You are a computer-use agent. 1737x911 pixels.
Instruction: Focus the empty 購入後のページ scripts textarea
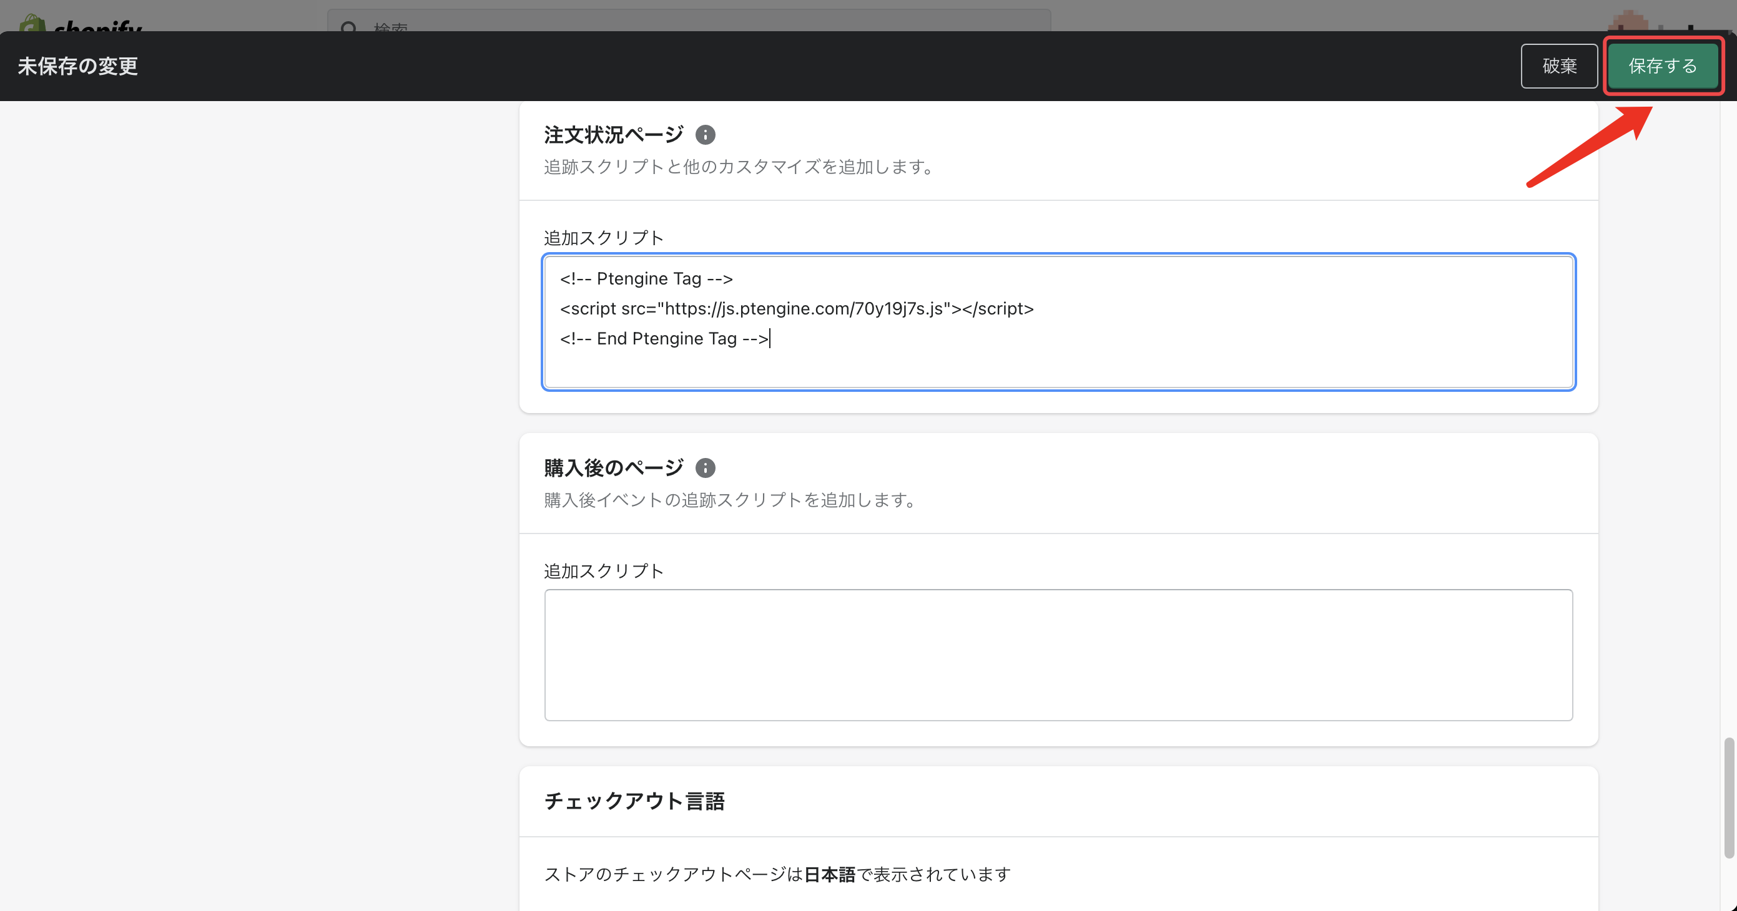tap(1059, 655)
